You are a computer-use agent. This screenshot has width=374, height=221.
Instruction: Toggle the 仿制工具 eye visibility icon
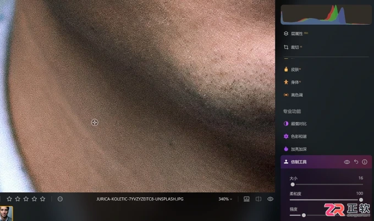(x=347, y=162)
